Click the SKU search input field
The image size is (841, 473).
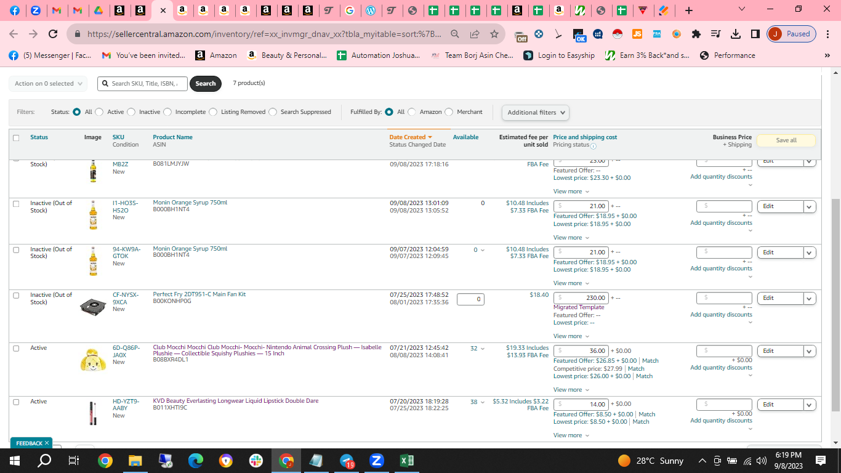point(143,84)
